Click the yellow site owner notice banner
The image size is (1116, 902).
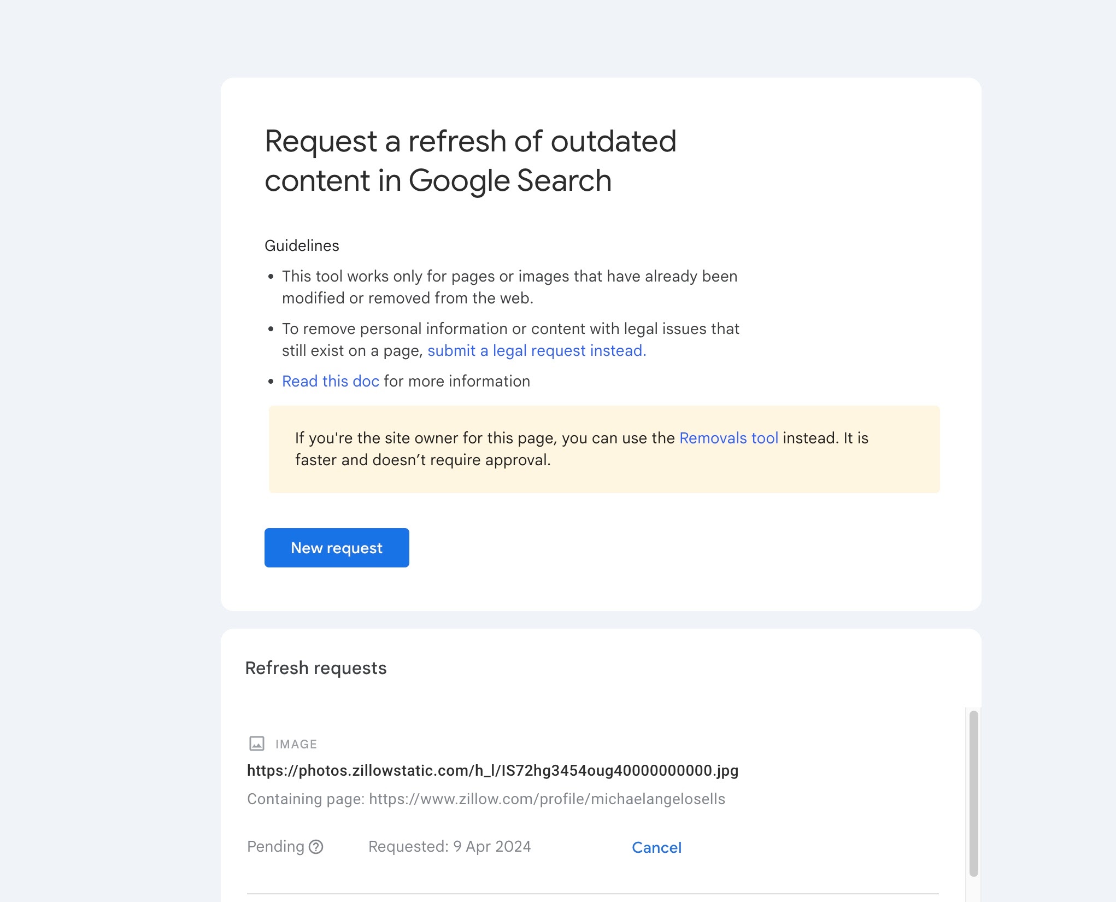pyautogui.click(x=604, y=476)
